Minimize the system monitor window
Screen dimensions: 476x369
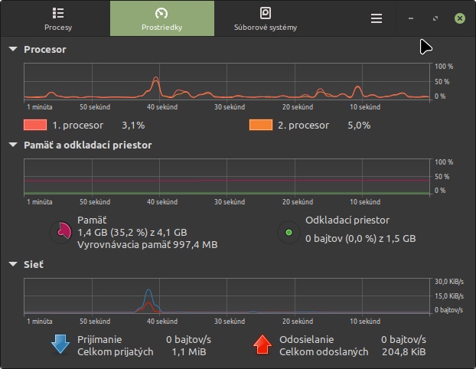coord(412,18)
